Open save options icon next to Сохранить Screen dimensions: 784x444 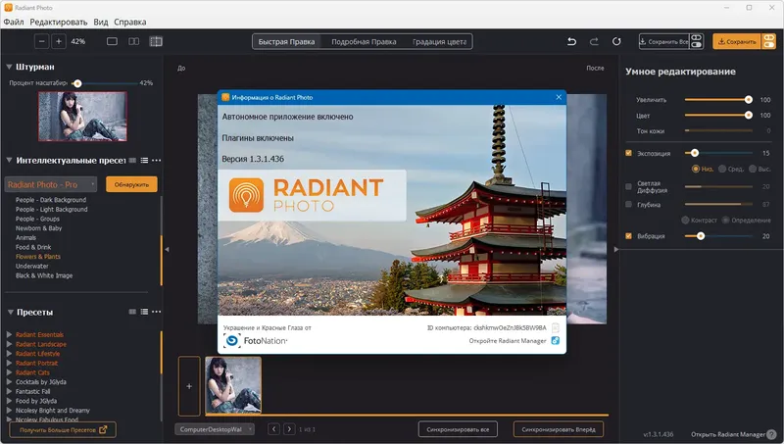pos(768,41)
